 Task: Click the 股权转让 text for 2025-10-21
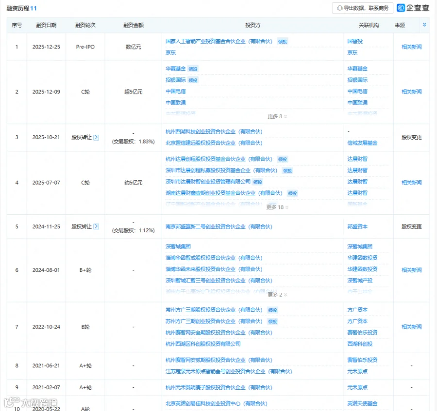pos(82,137)
